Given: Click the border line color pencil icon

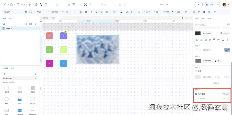Looking at the screenshot, I should [x=127, y=12].
